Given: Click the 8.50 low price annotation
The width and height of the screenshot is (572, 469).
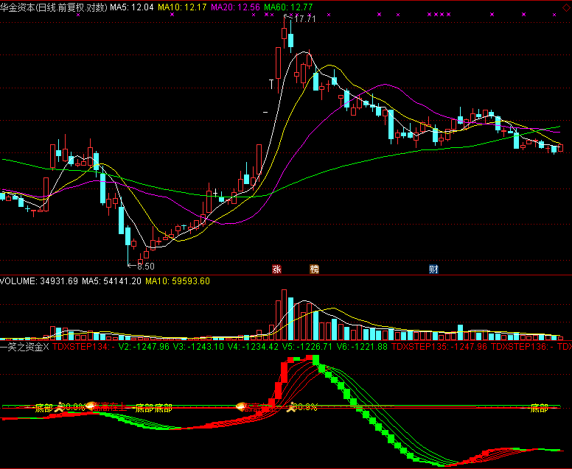Looking at the screenshot, I should click(x=145, y=267).
